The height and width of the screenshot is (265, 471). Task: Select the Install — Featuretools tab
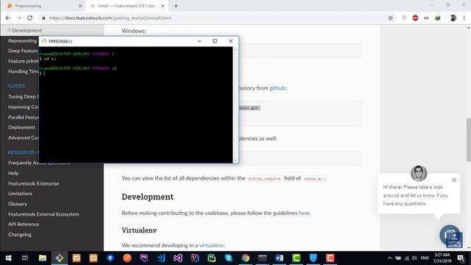(x=128, y=6)
